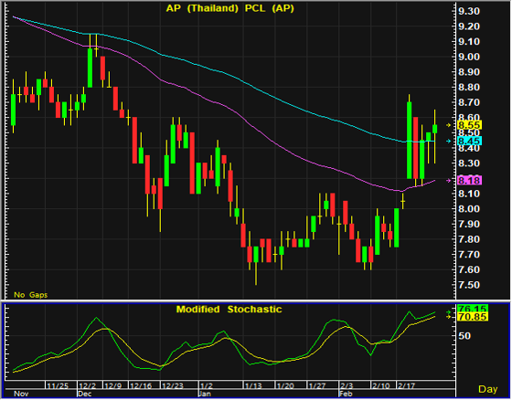
Task: Click the magenta 8.18 moving average label
Action: point(470,181)
